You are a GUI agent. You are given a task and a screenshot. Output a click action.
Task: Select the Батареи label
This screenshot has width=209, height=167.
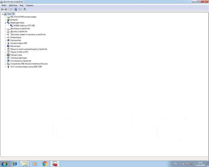click(14, 20)
